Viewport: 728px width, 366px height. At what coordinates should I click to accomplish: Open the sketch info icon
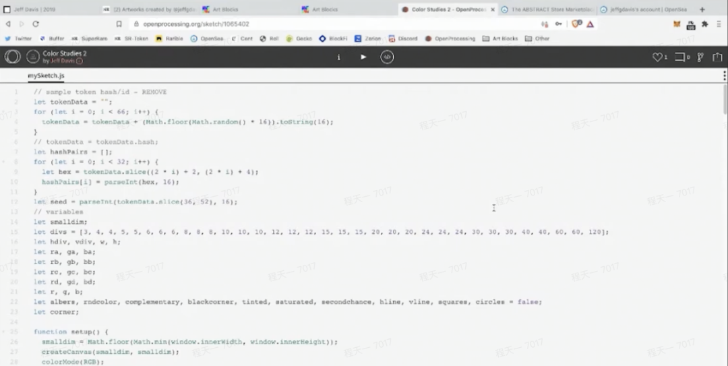coord(338,57)
